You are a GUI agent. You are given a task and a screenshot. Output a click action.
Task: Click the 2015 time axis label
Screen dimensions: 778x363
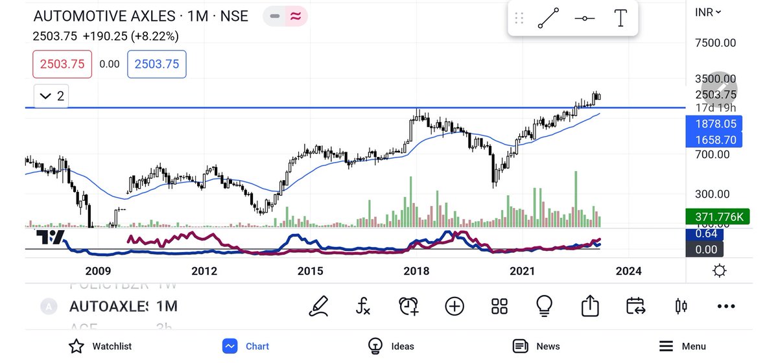[311, 271]
